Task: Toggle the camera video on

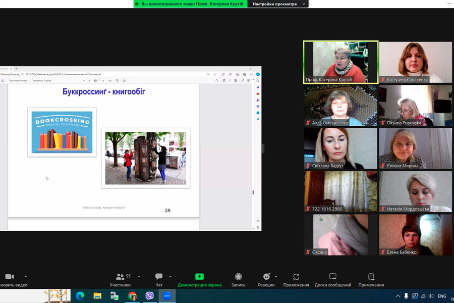Action: tap(9, 279)
